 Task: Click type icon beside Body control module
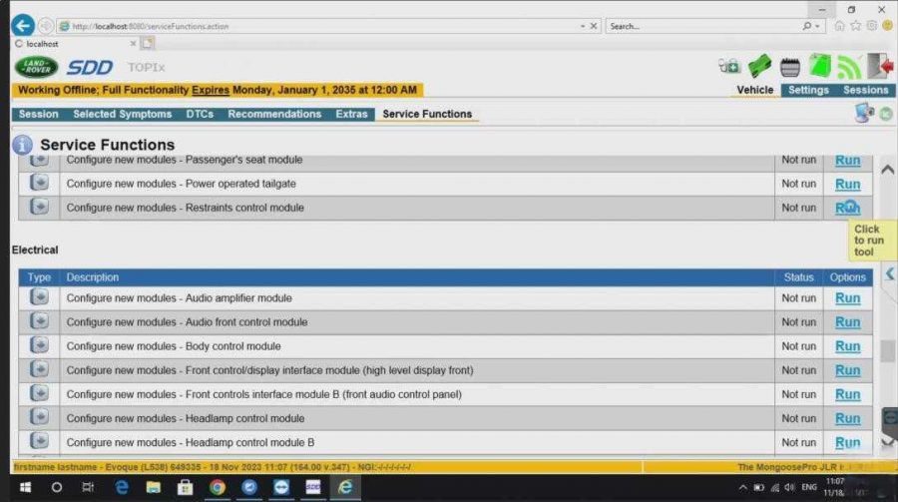click(39, 346)
